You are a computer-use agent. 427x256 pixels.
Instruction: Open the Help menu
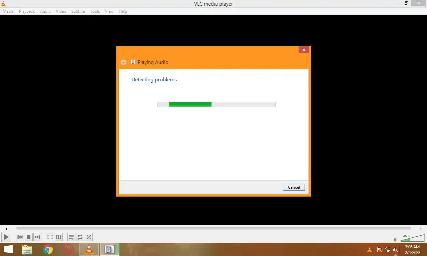[x=123, y=11]
